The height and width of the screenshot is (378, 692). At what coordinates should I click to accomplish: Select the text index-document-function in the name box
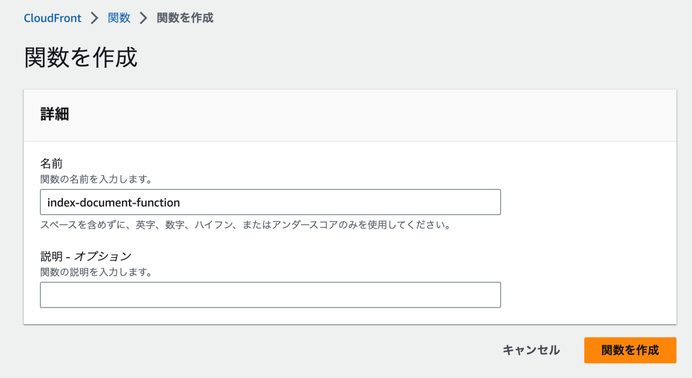[x=113, y=202]
